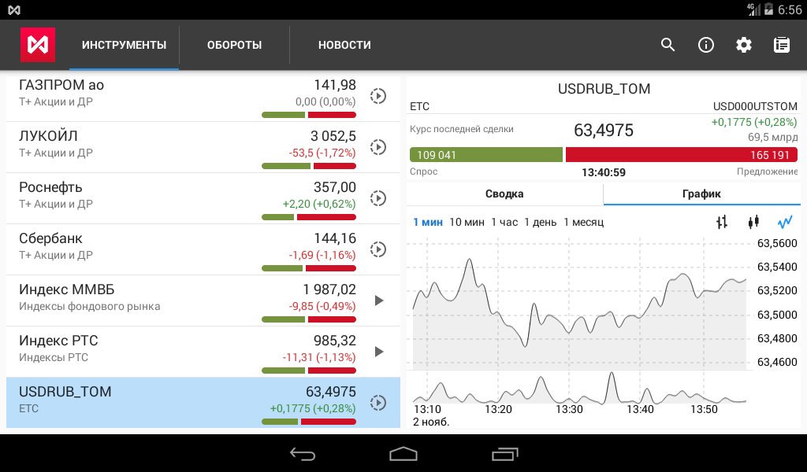Image resolution: width=807 pixels, height=472 pixels.
Task: Tap the Предложение label
Action: tap(767, 171)
